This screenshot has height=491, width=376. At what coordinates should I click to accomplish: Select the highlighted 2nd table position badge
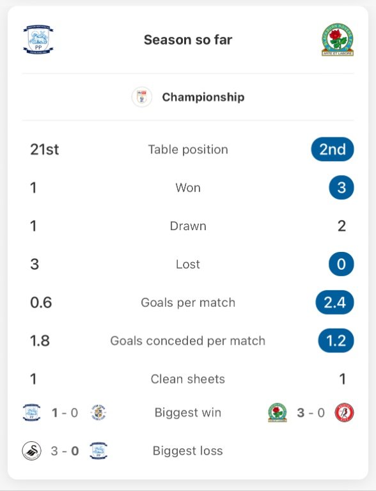point(333,150)
